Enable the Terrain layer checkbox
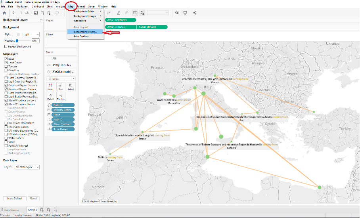This screenshot has width=360, height=218. (6, 66)
